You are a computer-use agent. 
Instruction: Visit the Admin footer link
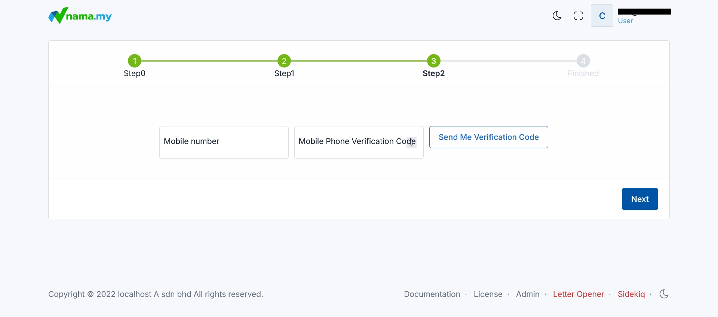[528, 294]
